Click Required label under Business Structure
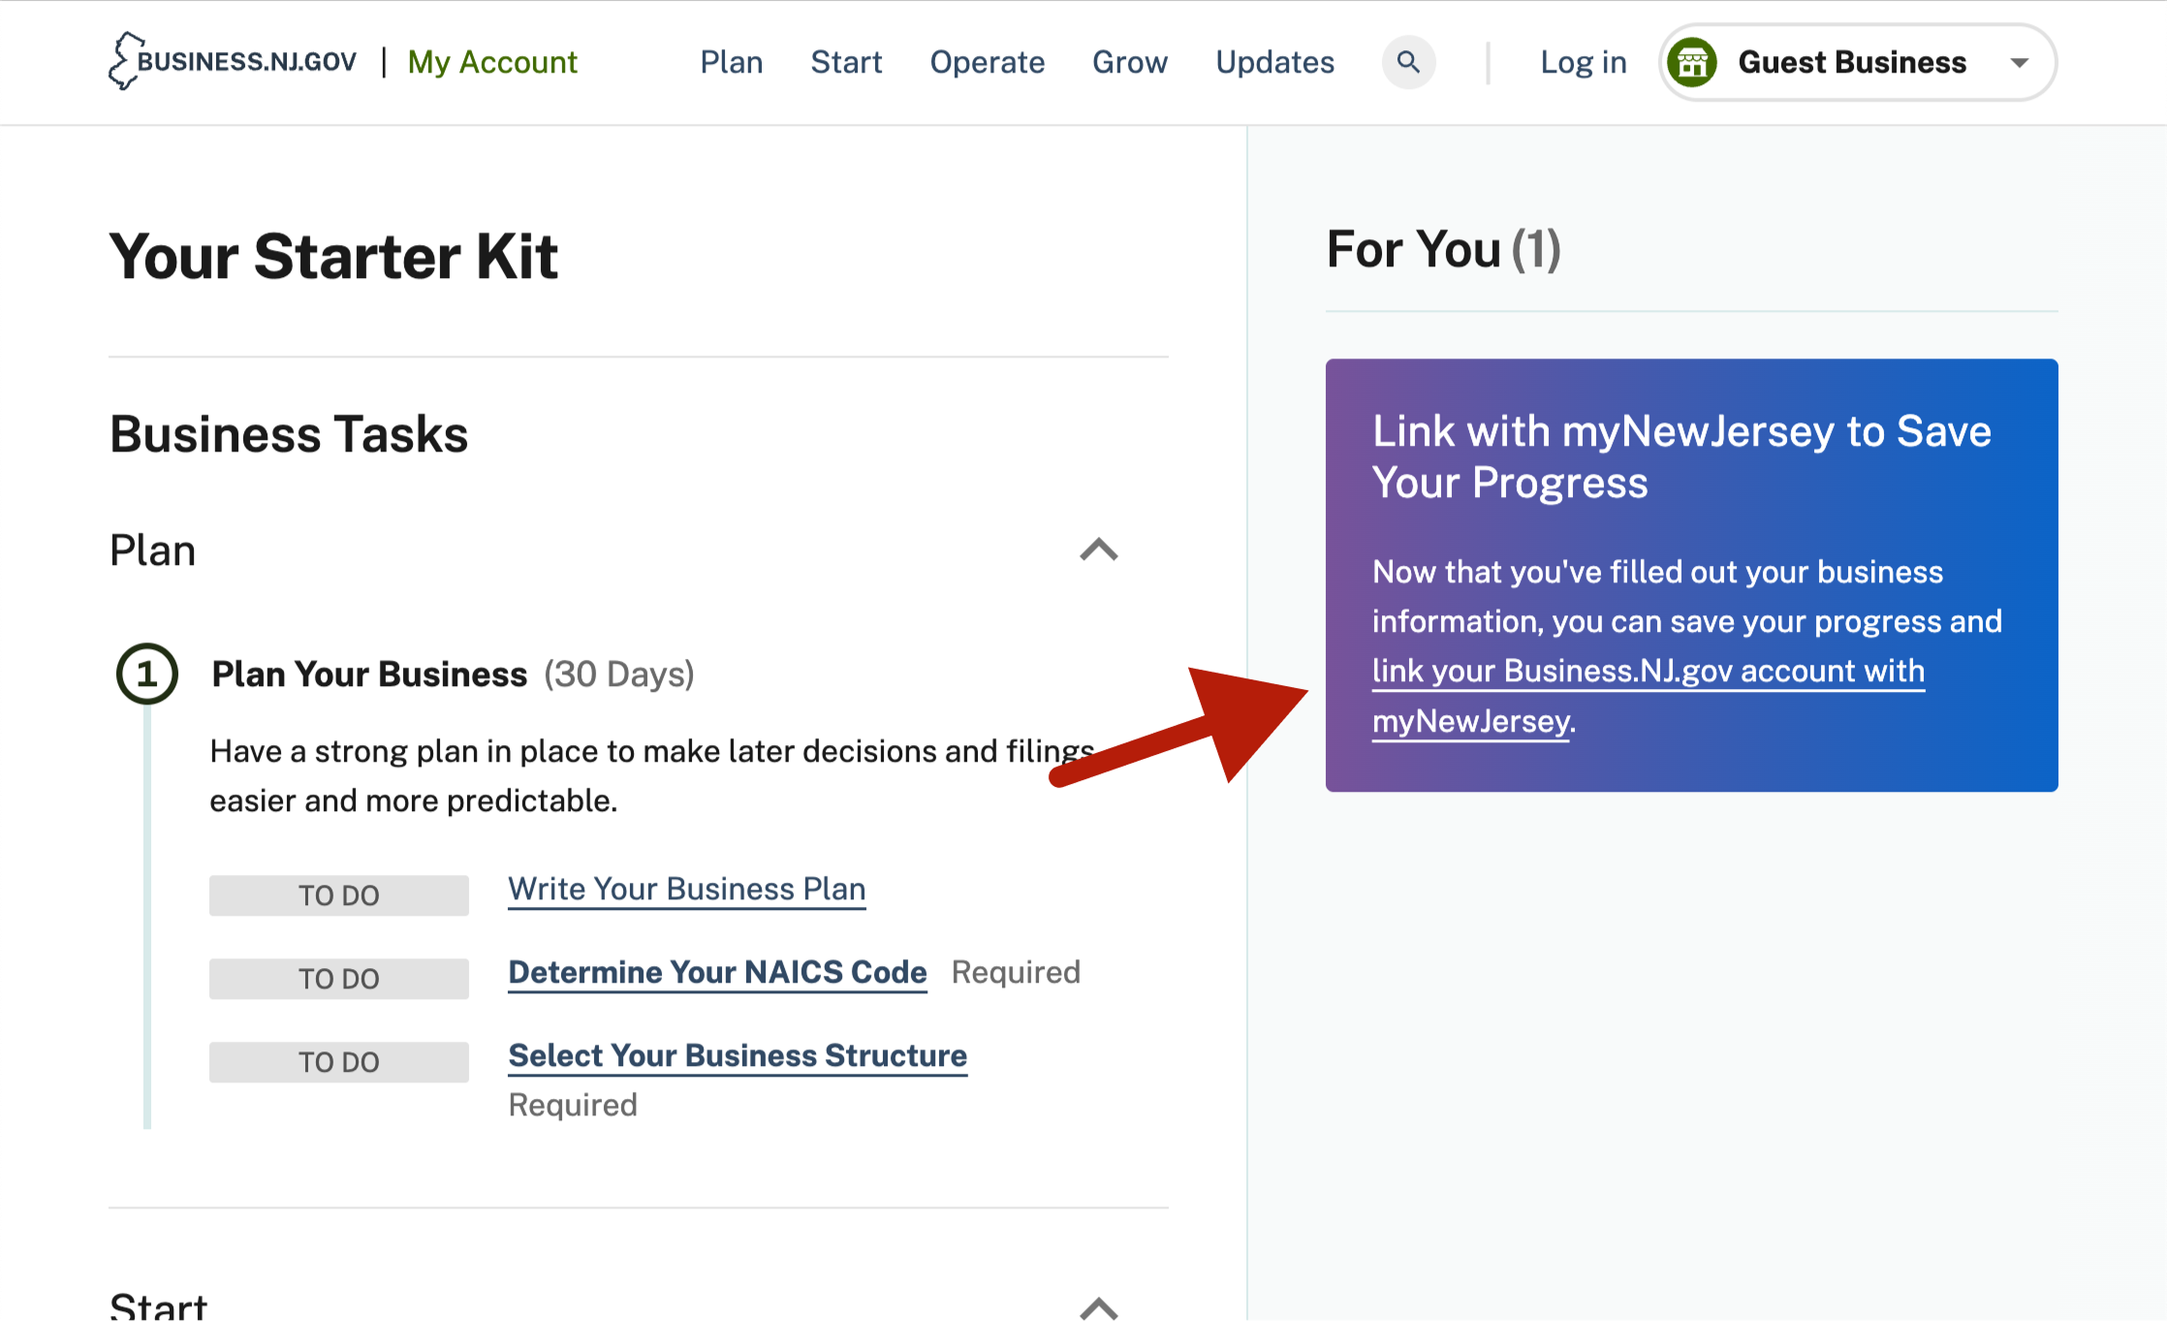Viewport: 2167px width, 1321px height. pyautogui.click(x=573, y=1105)
